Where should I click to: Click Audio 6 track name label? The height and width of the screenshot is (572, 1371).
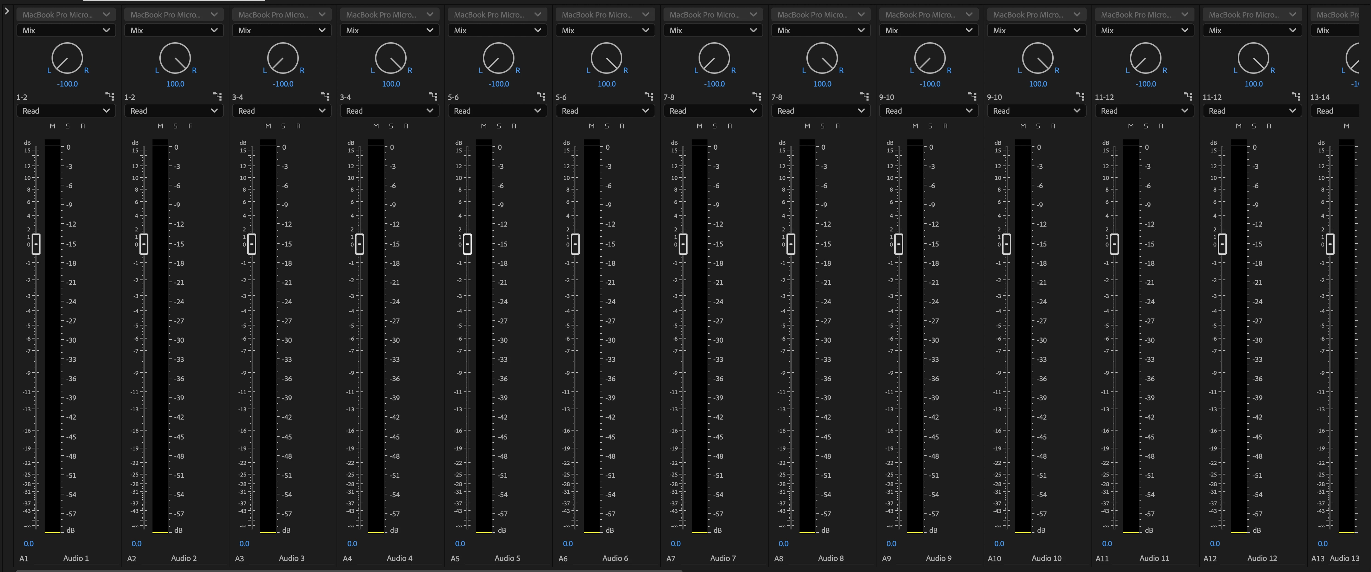coord(615,558)
